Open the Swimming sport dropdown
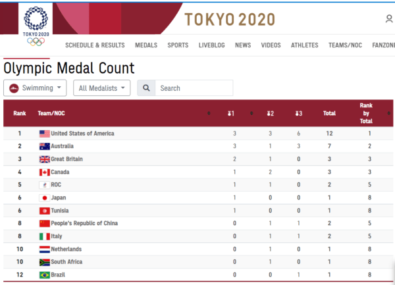Image resolution: width=395 pixels, height=285 pixels. 36,88
